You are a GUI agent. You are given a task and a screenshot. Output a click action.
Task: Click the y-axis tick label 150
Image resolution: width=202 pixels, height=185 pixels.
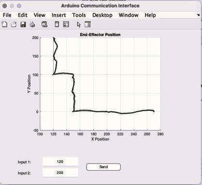(x=35, y=56)
